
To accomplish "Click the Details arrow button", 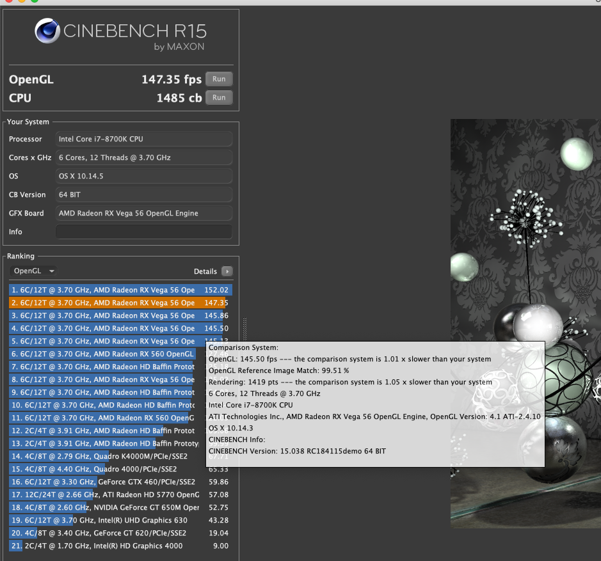I will [x=227, y=271].
